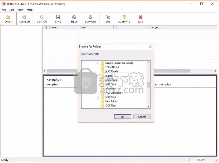
Task: Open the Edit menu
Action: [11, 10]
